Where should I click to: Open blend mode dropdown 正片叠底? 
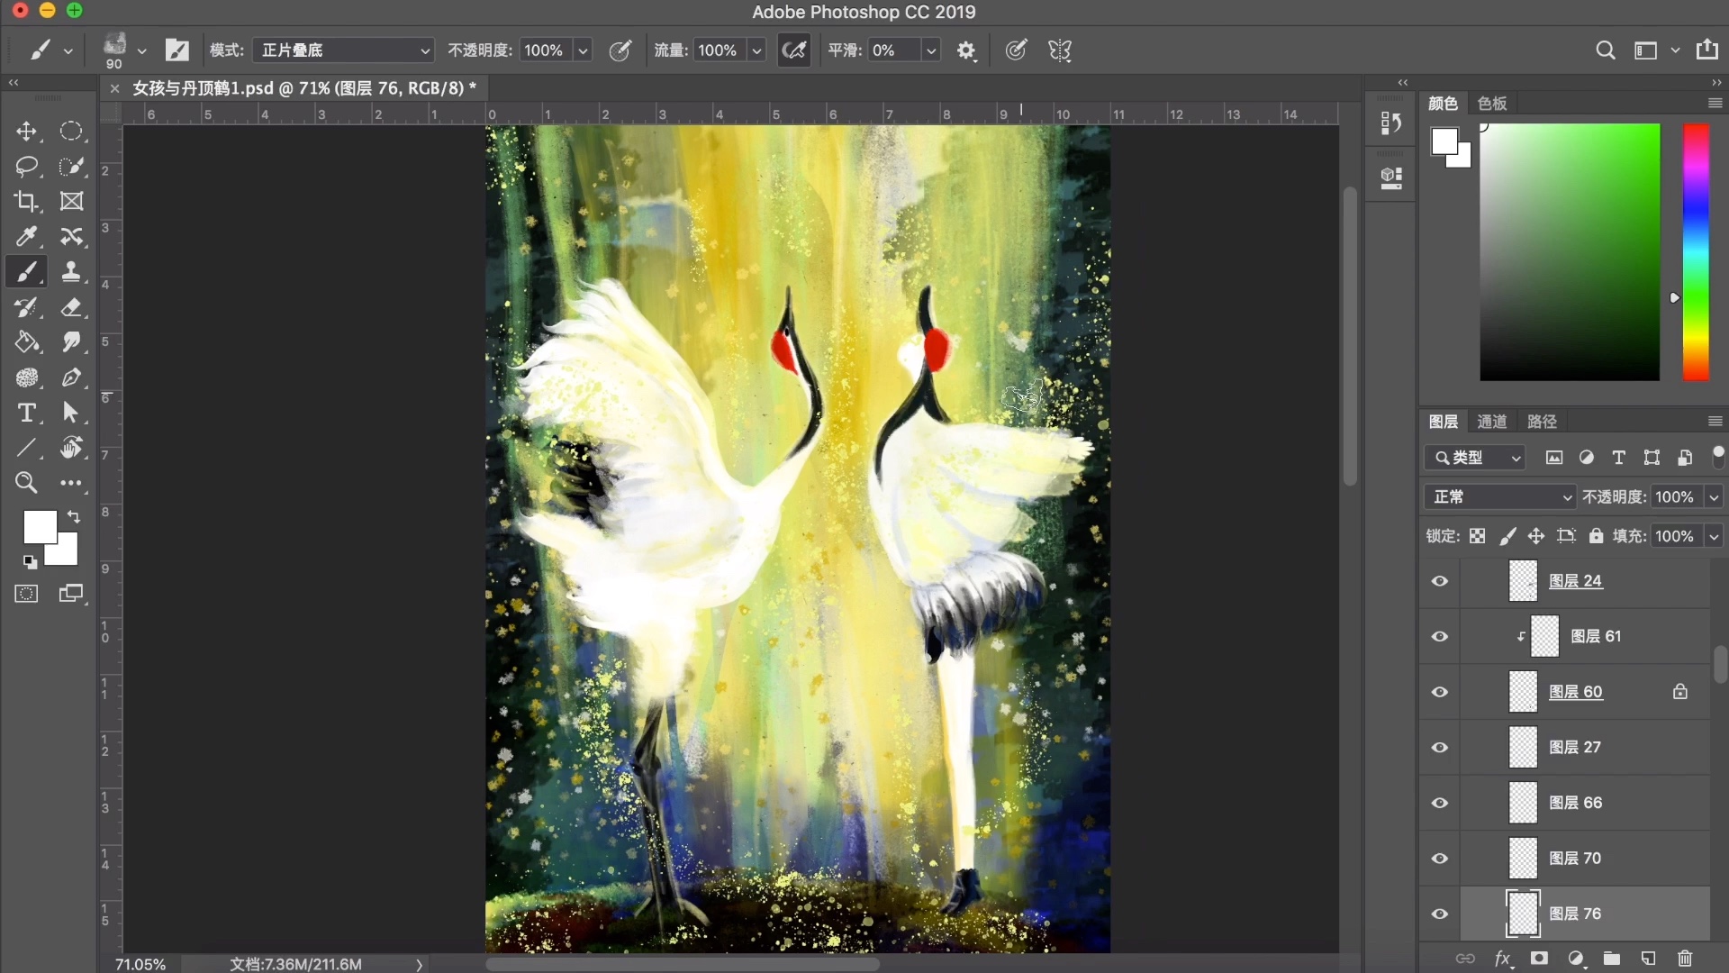pos(343,50)
